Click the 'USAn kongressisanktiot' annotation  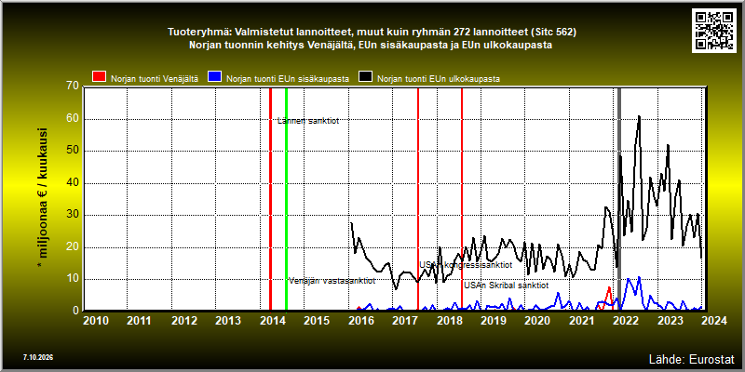point(466,264)
